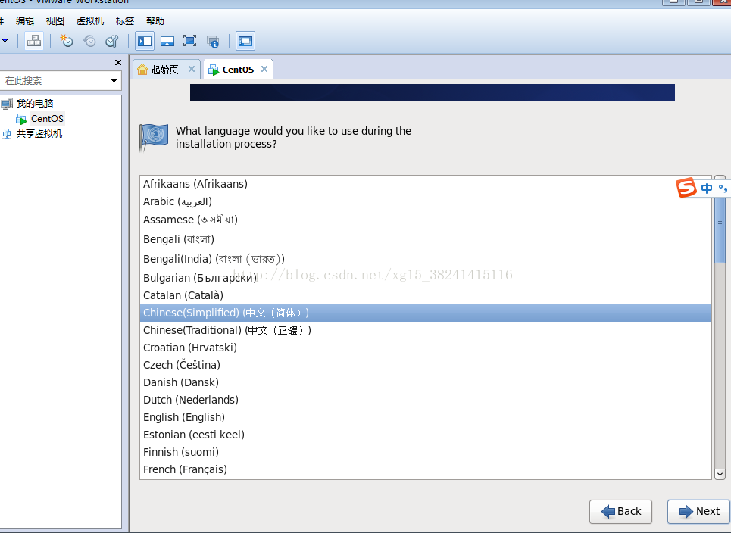Open the 编辑 menu
The height and width of the screenshot is (533, 731).
coord(25,21)
